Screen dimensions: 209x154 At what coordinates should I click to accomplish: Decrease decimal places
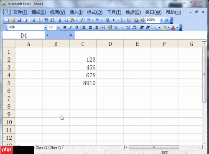point(134,28)
